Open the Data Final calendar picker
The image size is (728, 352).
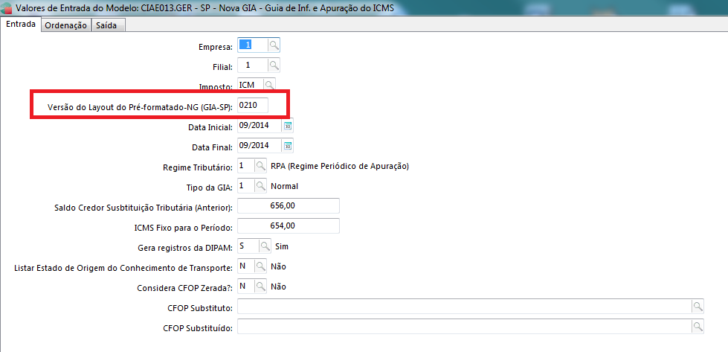coord(288,145)
